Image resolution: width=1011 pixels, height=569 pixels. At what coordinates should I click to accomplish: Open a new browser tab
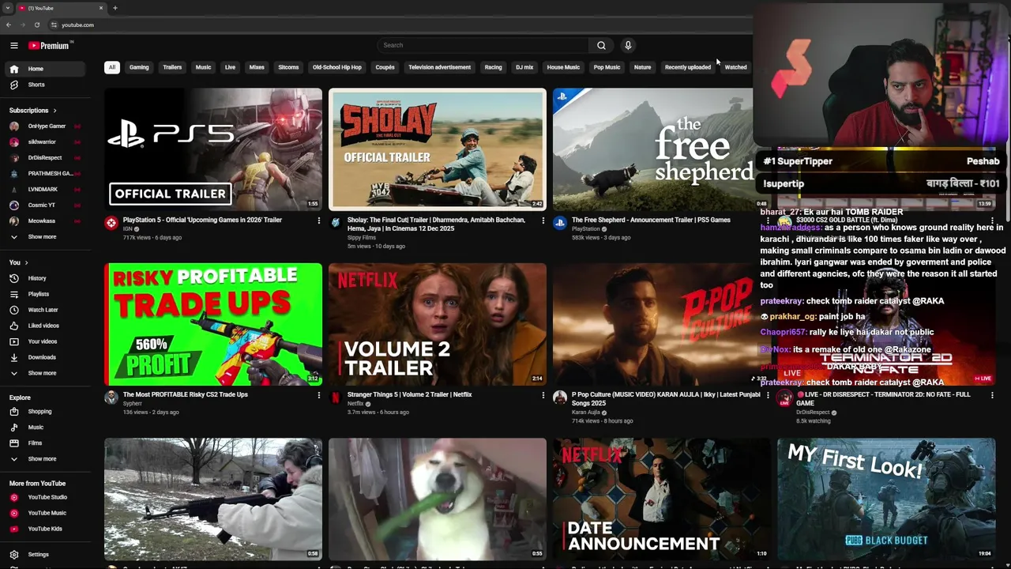(115, 8)
